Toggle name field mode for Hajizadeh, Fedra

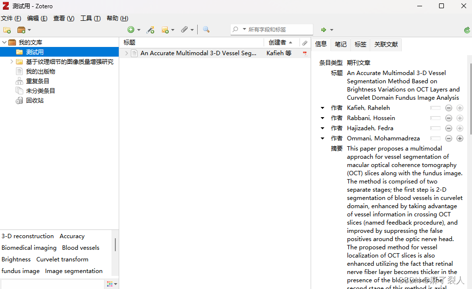click(435, 128)
